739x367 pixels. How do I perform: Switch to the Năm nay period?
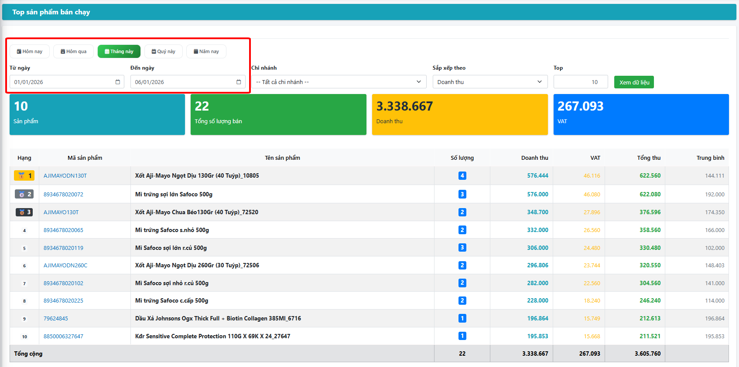pyautogui.click(x=206, y=51)
